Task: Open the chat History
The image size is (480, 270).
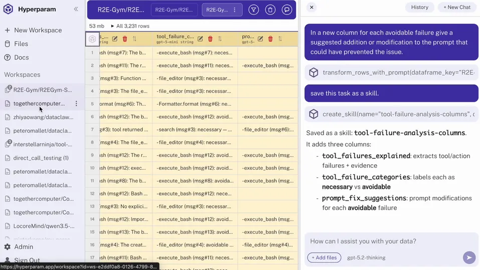Action: tap(419, 7)
